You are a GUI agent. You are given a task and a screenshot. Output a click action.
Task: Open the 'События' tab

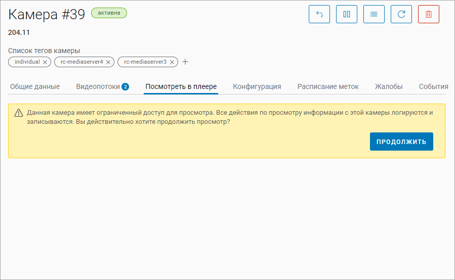tap(433, 86)
